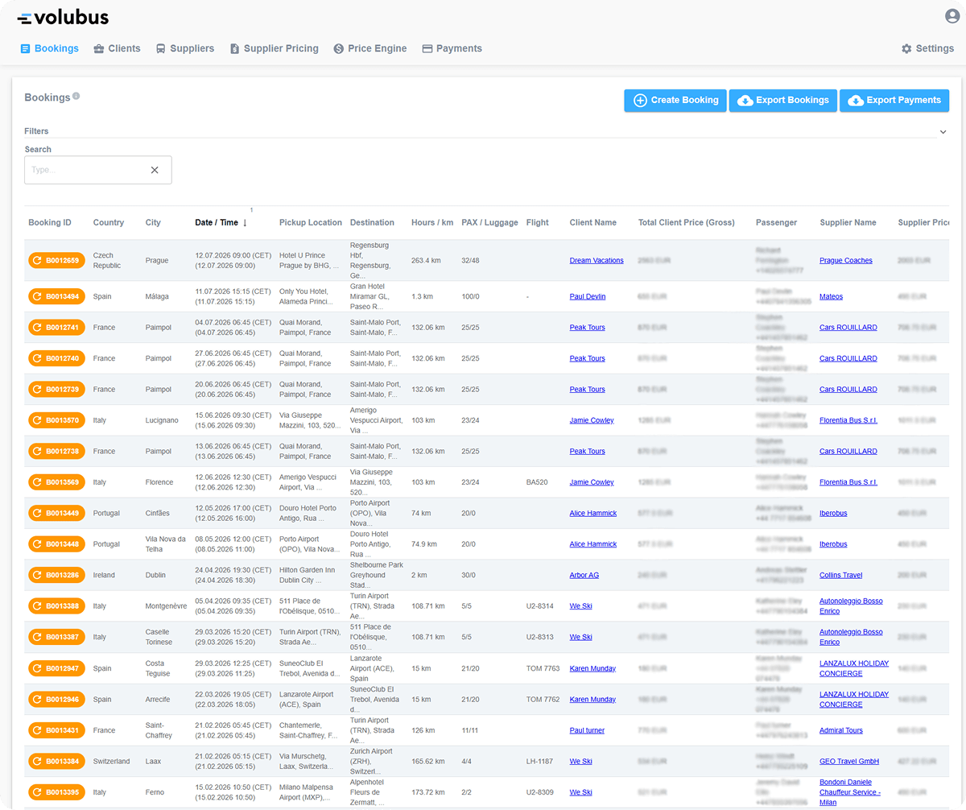Screen dimensions: 966x810
Task: Click the Export Payments button
Action: (894, 101)
